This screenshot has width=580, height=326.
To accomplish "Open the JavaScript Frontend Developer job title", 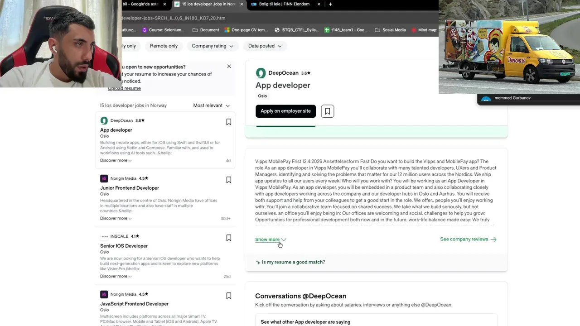I will click(x=134, y=304).
